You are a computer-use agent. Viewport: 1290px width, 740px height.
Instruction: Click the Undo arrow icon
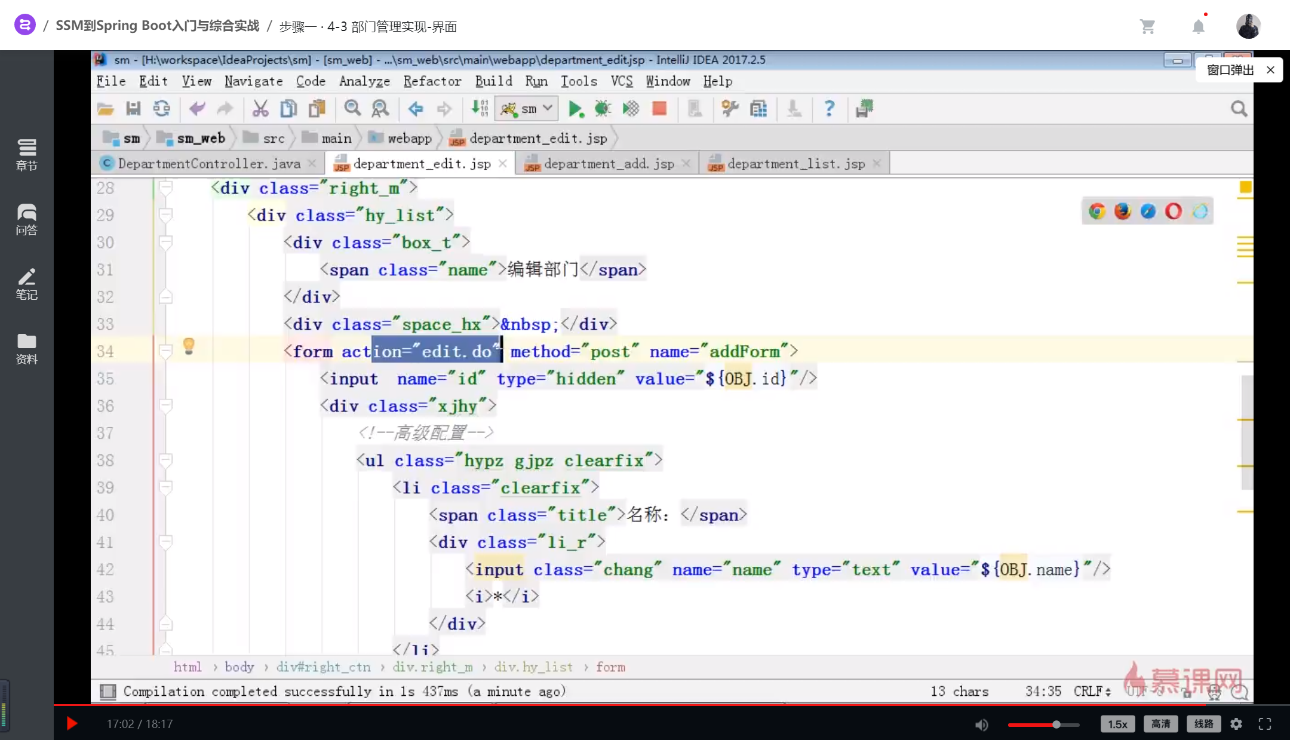196,109
